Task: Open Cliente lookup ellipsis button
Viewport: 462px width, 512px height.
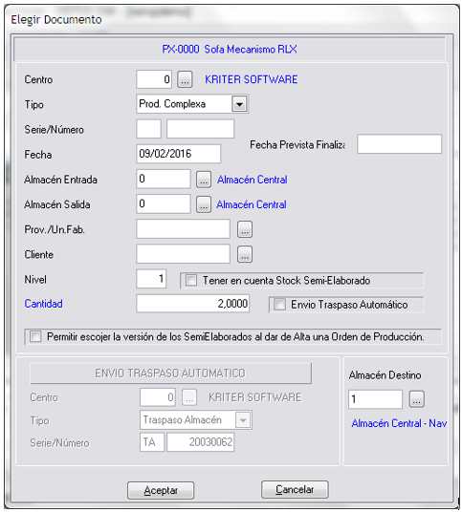Action: tap(245, 254)
